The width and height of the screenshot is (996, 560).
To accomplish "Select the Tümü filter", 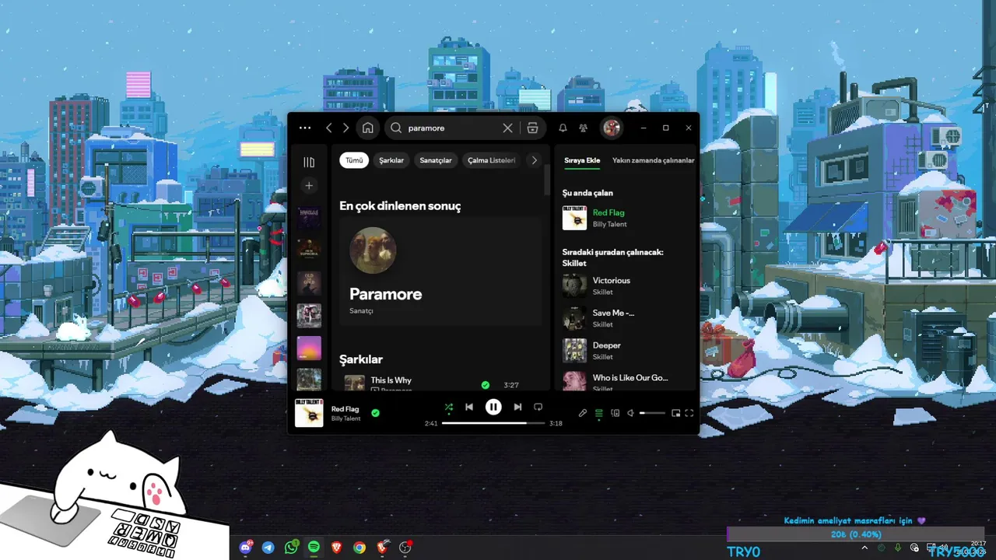I will [x=354, y=160].
